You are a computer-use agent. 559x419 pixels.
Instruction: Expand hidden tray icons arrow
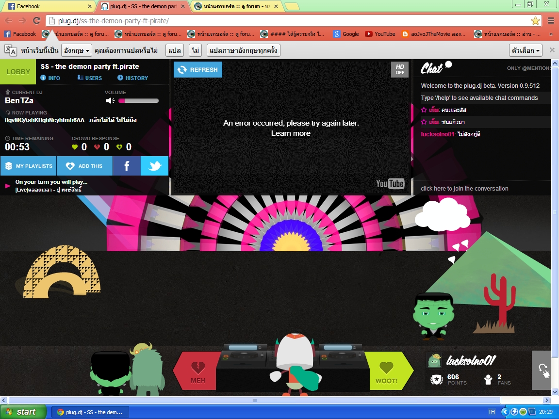[x=505, y=412]
